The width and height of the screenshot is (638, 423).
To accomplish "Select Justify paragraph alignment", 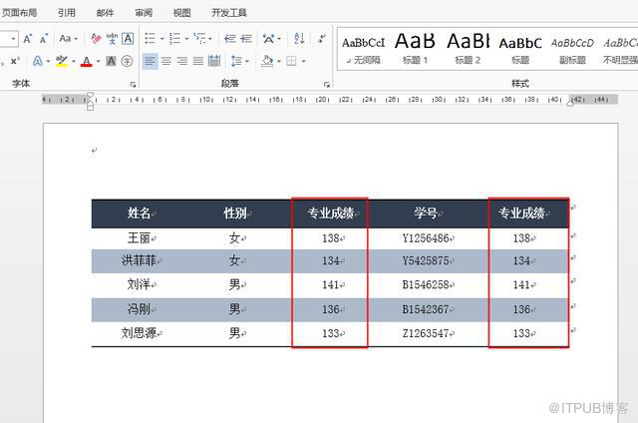I will (198, 61).
